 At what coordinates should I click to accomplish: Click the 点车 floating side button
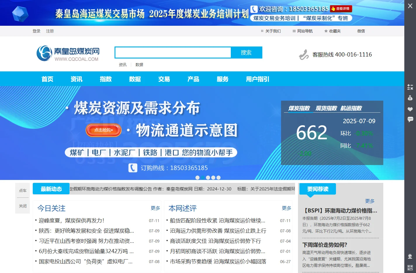click(22, 190)
